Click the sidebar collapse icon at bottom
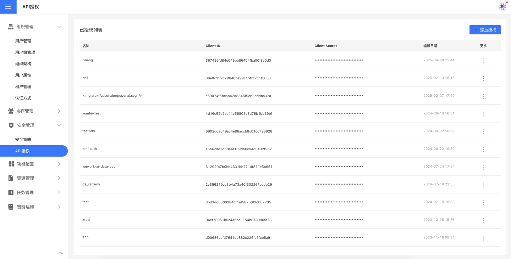This screenshot has width=511, height=259. [x=61, y=253]
